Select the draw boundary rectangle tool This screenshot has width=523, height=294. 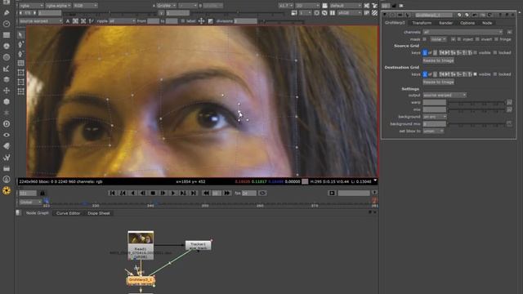[x=20, y=73]
